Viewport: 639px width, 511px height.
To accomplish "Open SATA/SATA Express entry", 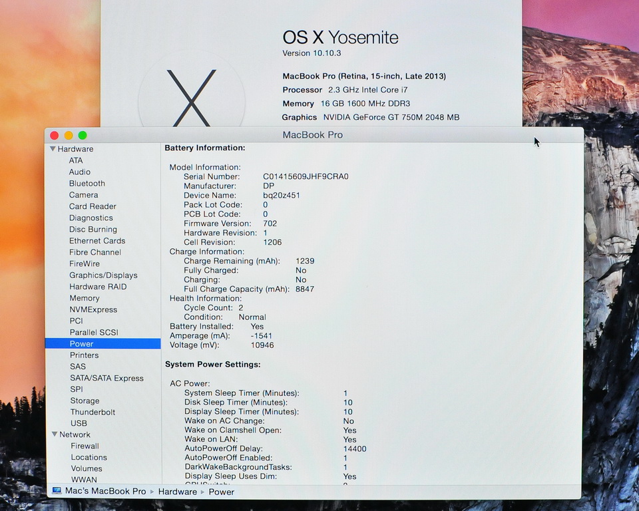I will pos(106,378).
